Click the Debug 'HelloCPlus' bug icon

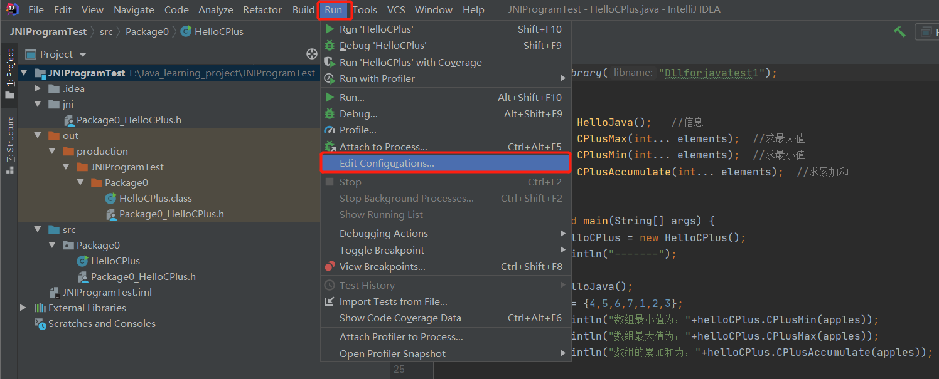330,45
